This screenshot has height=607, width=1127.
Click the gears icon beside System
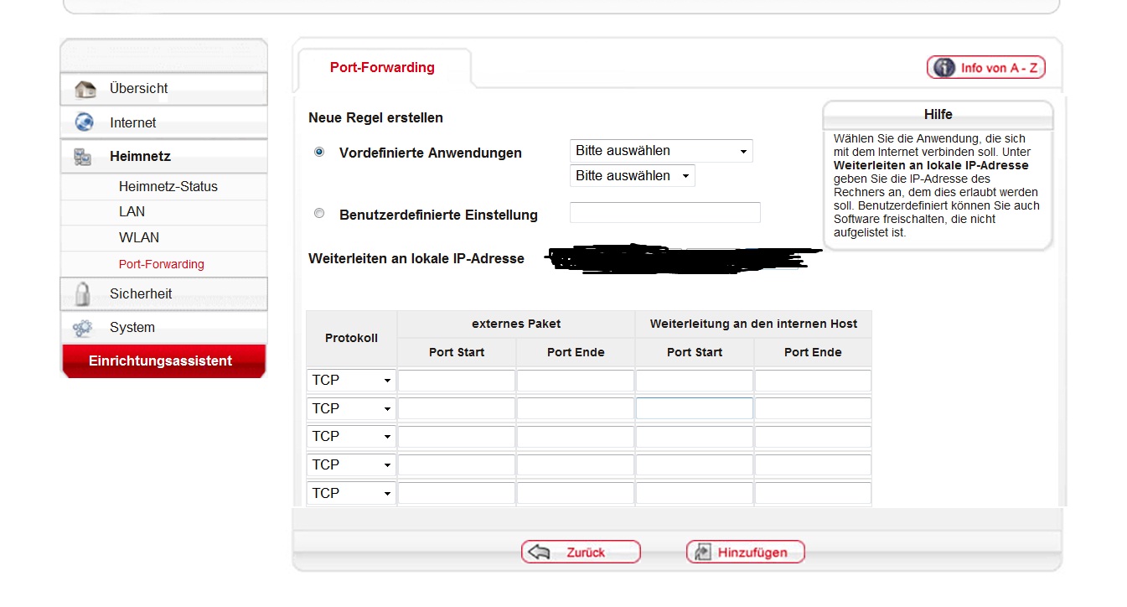tap(83, 328)
